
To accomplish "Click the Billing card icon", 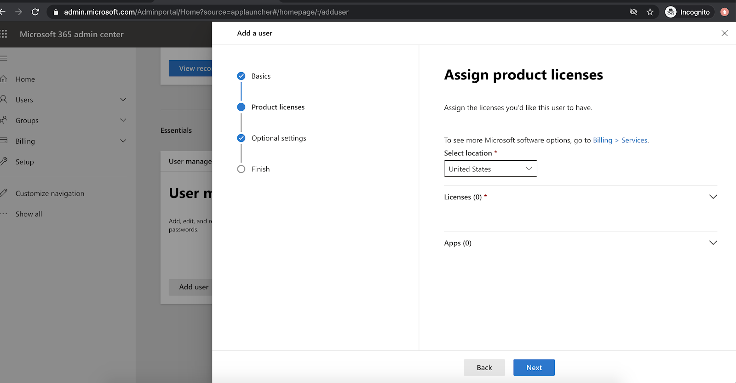I will (x=3, y=141).
